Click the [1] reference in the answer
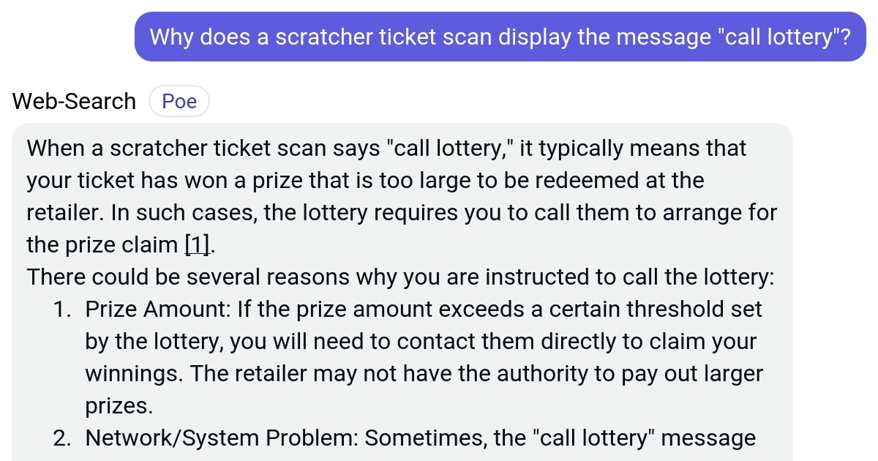 [x=196, y=244]
